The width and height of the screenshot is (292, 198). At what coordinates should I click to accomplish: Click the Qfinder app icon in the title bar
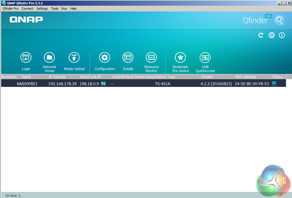coord(4,3)
